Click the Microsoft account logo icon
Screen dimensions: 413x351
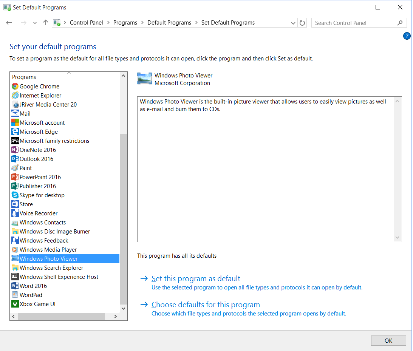(x=15, y=123)
